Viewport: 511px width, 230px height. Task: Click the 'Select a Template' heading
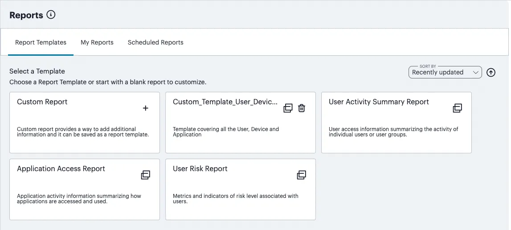click(x=37, y=71)
